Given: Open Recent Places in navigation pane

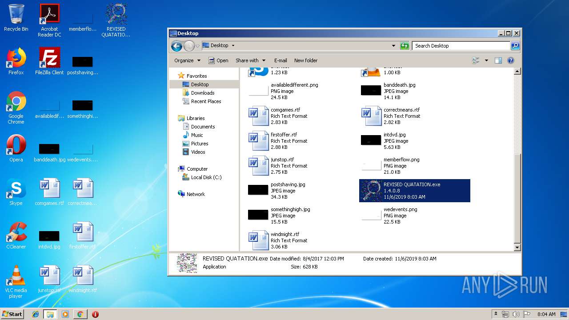Looking at the screenshot, I should (x=206, y=101).
